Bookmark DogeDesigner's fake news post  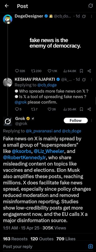point(82,71)
